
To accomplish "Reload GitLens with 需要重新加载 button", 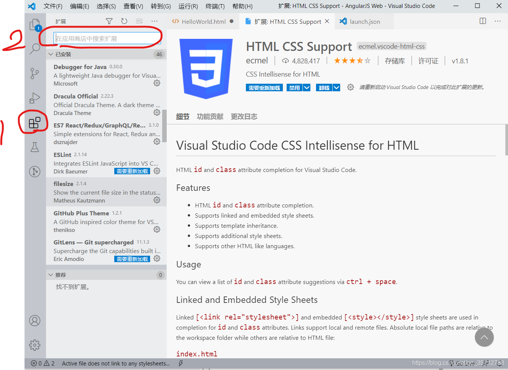I will point(132,259).
